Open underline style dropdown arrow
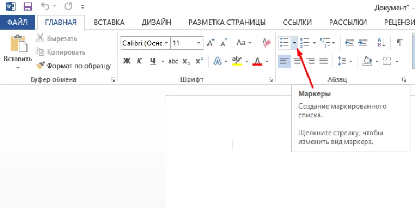 tap(162, 62)
